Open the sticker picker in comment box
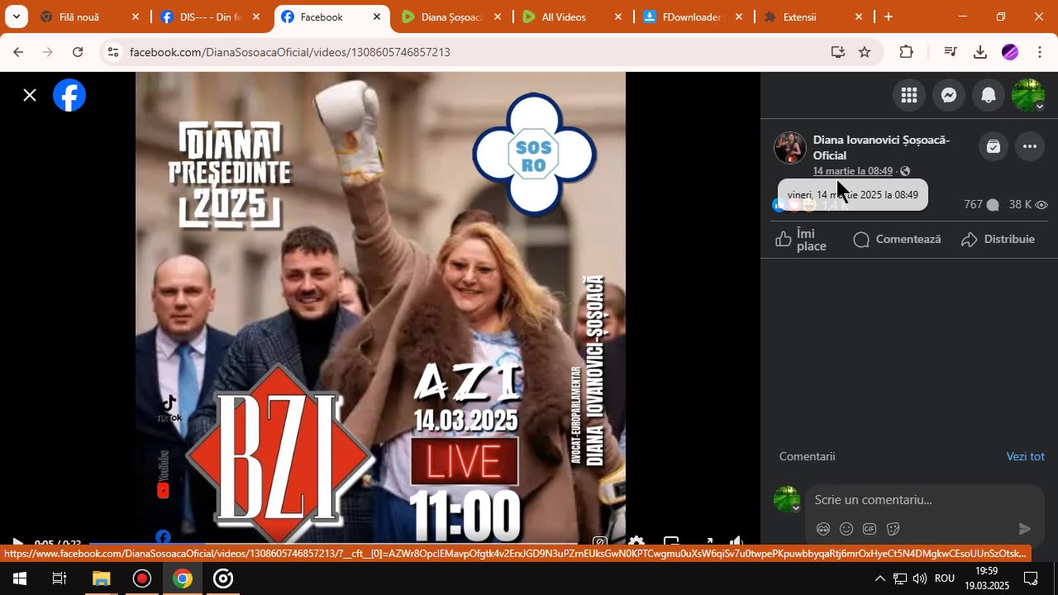 (893, 529)
